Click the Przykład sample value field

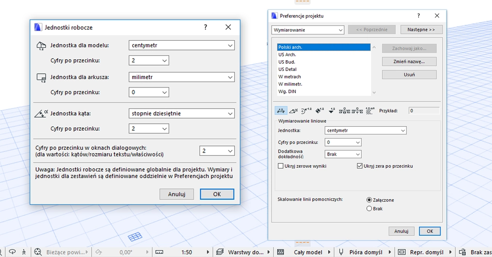(x=424, y=110)
